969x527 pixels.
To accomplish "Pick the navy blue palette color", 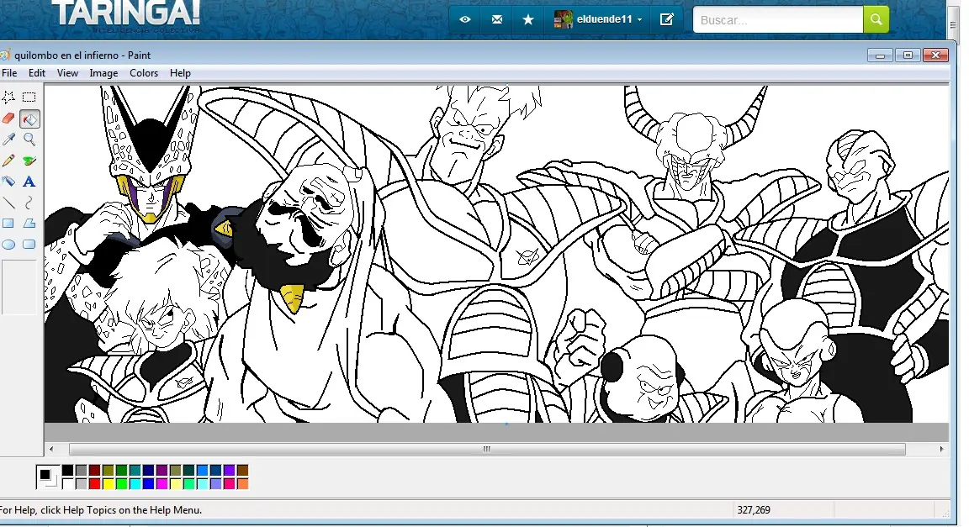I will pyautogui.click(x=148, y=470).
